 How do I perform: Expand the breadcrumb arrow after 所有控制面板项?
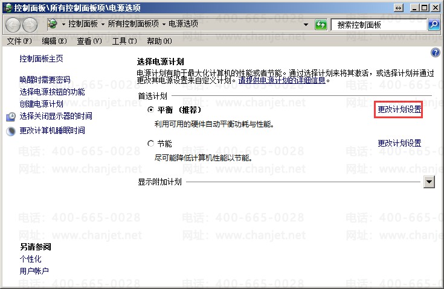point(163,24)
